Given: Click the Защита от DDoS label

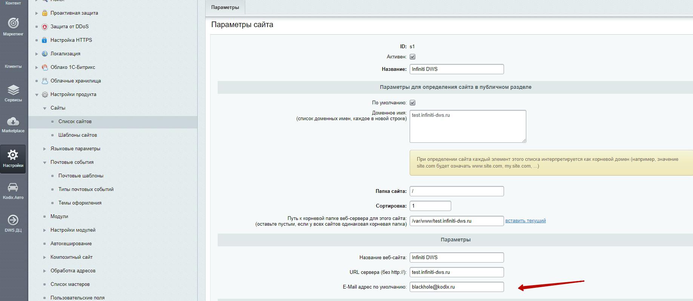Looking at the screenshot, I should pyautogui.click(x=69, y=26).
